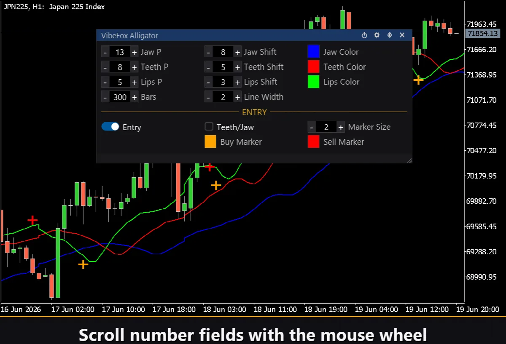Increase Line Width value
Viewport: 506px width, 344px height.
point(237,97)
